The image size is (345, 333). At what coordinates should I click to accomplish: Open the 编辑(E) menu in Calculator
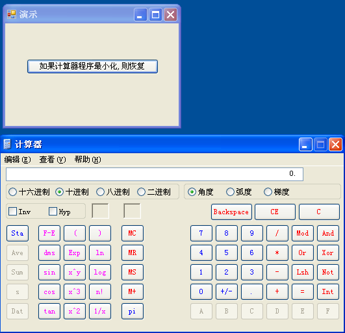tap(18, 160)
